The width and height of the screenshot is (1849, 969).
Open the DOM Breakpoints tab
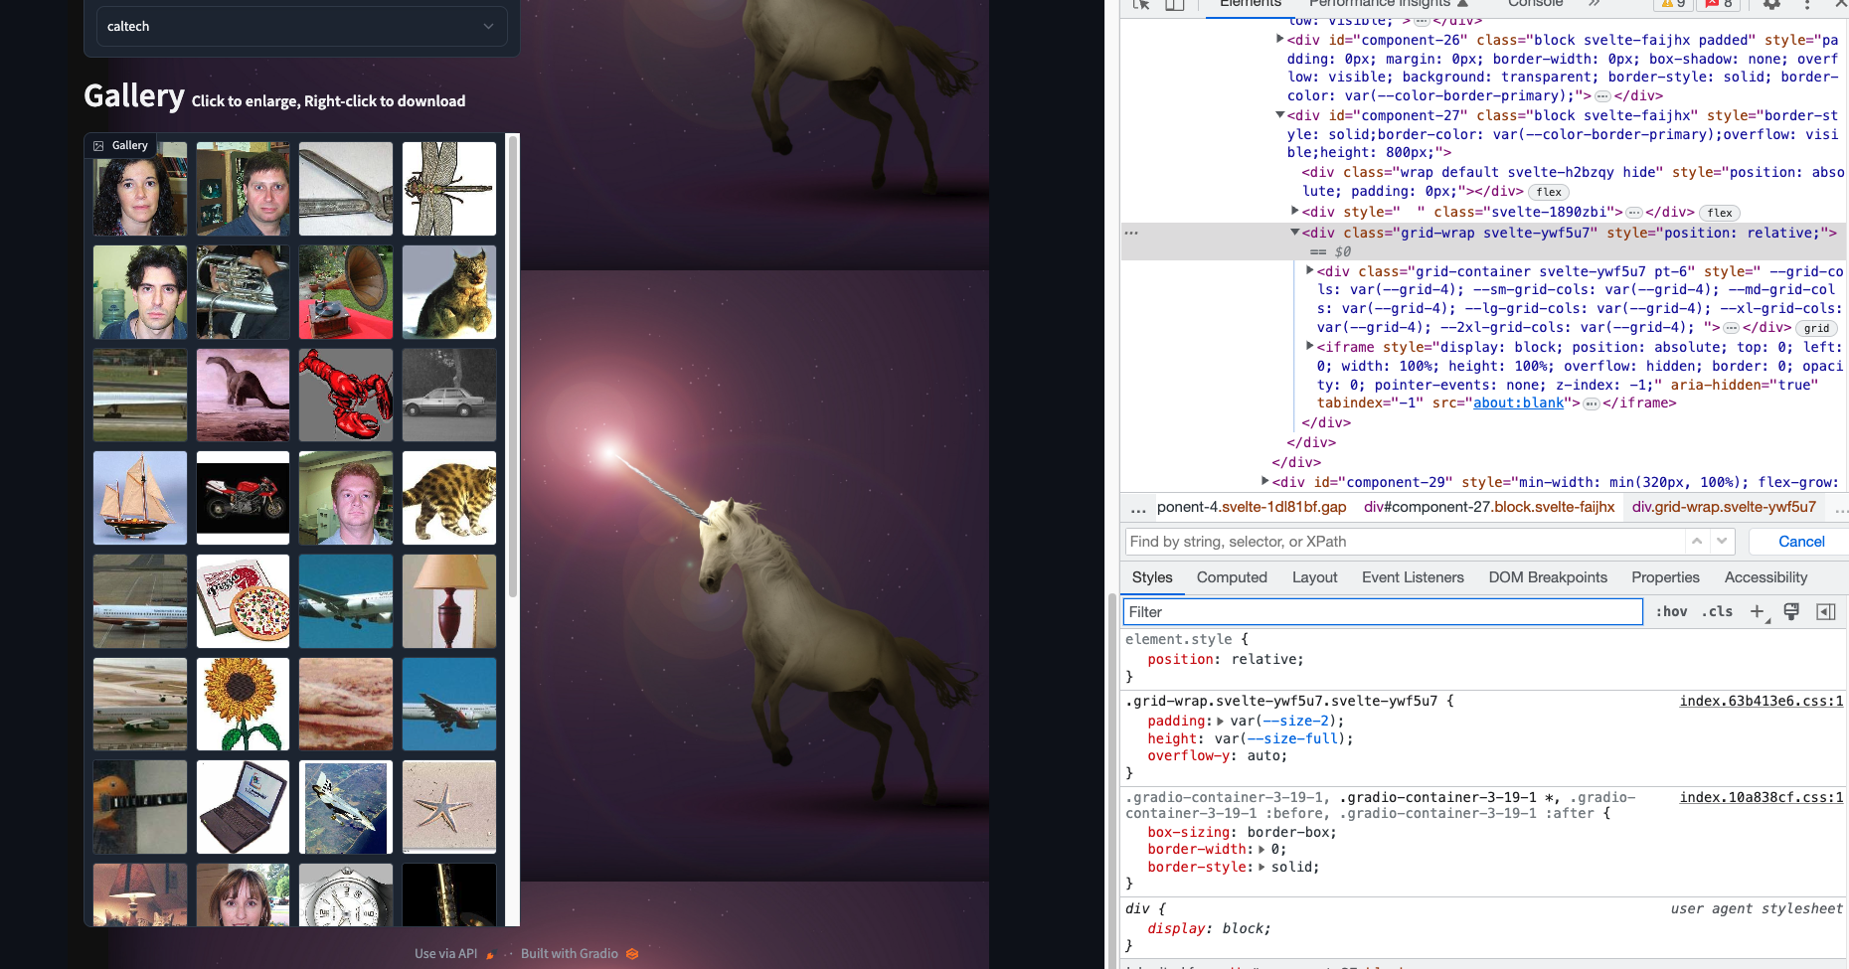[x=1548, y=577]
